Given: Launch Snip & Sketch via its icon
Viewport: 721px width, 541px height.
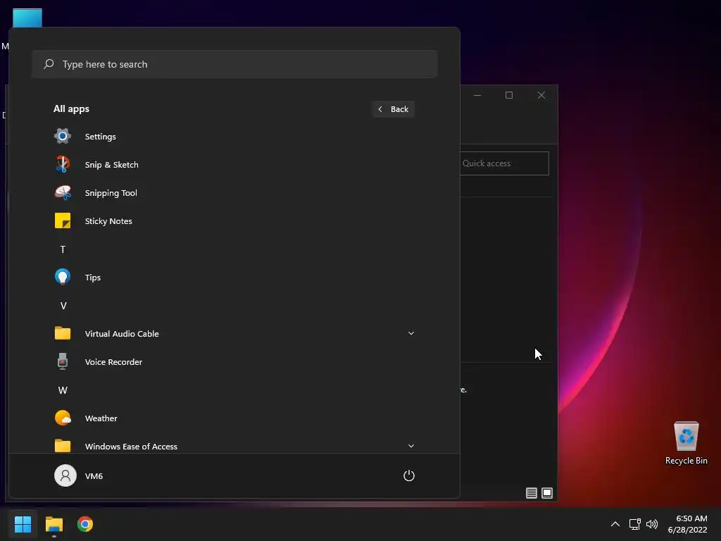Looking at the screenshot, I should (63, 164).
